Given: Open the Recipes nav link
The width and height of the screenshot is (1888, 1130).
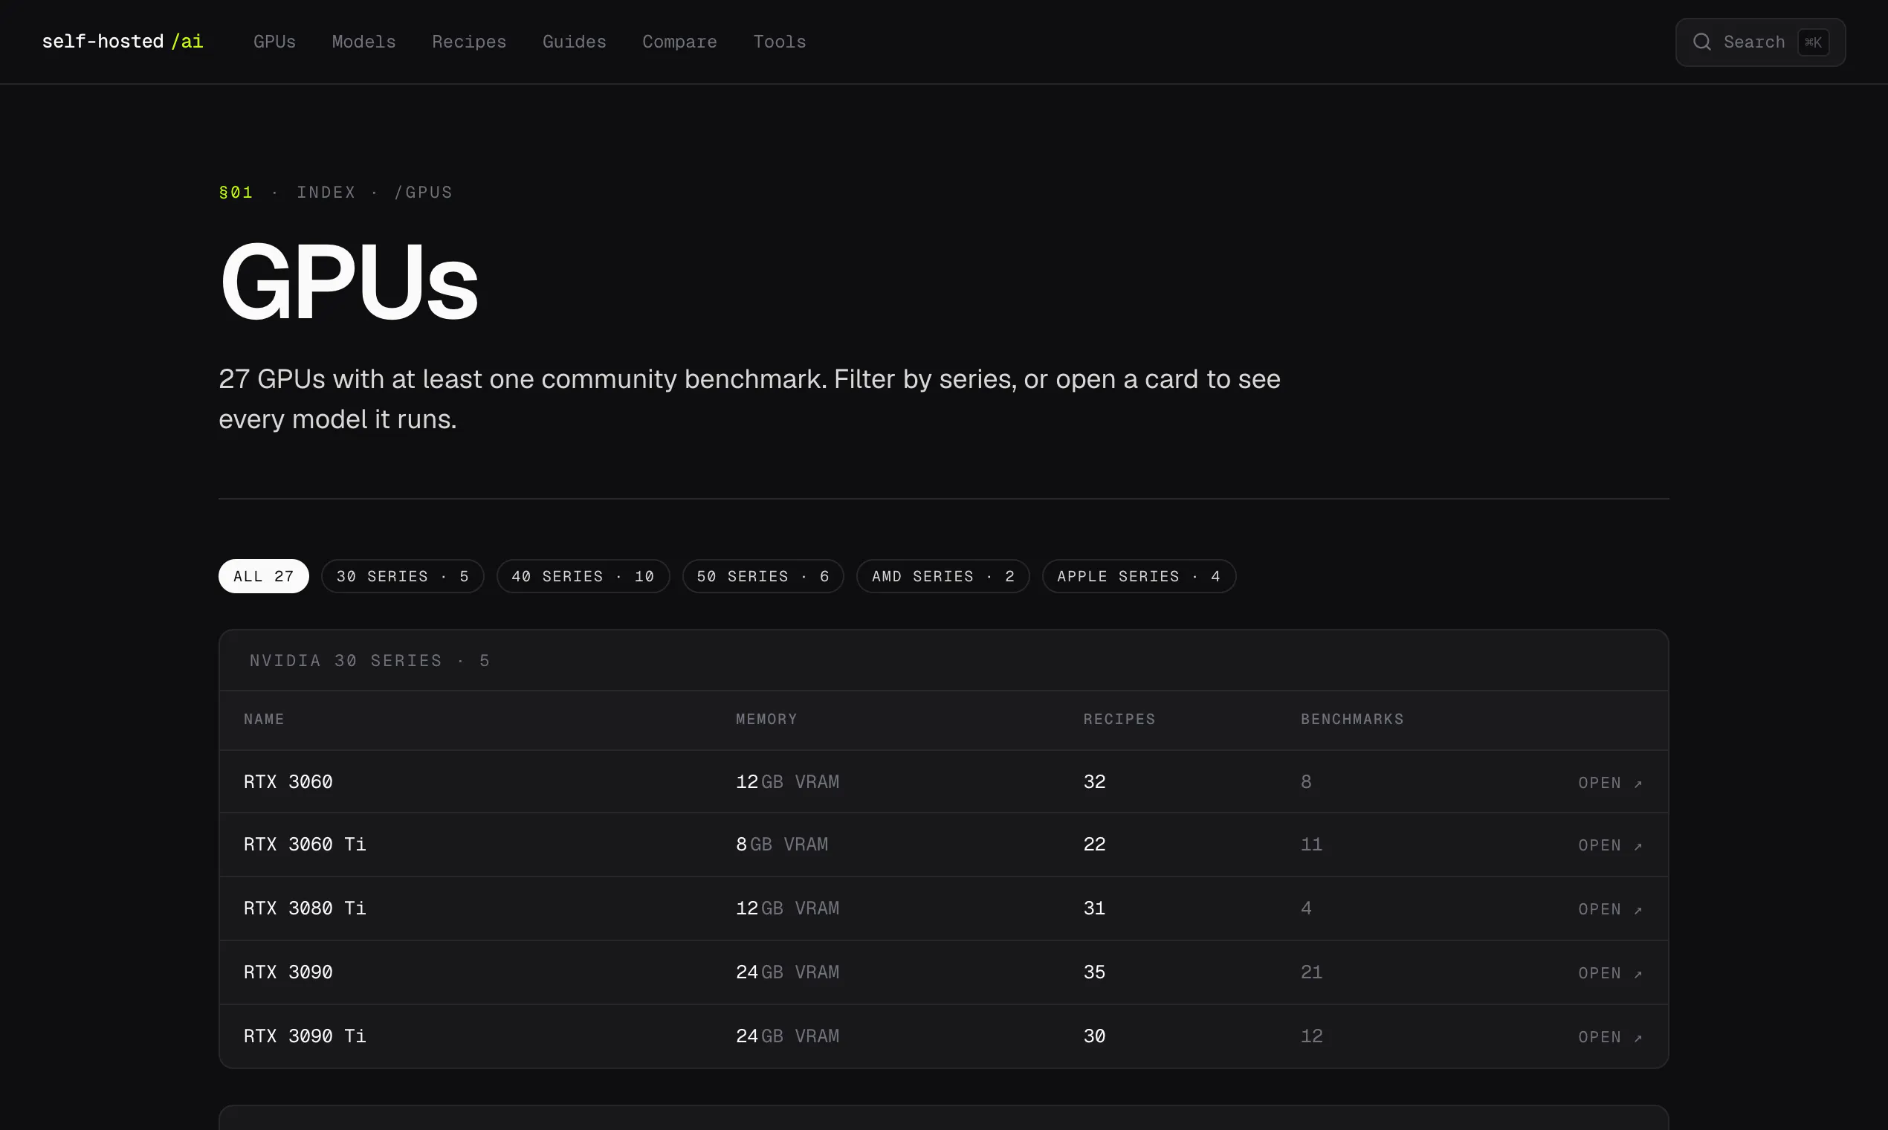Looking at the screenshot, I should tap(469, 42).
